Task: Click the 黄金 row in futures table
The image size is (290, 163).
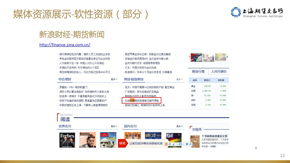Action: (209, 86)
